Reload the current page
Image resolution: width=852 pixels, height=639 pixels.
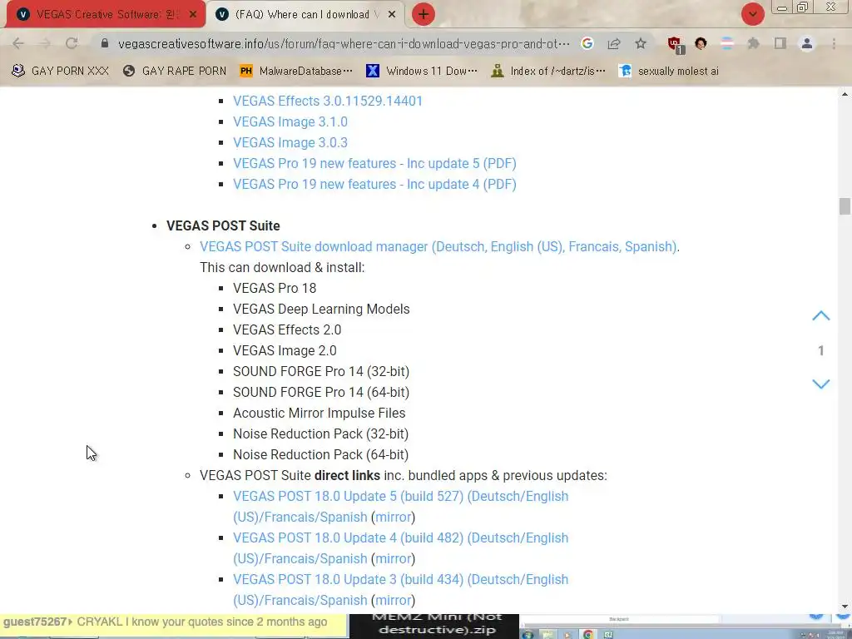(x=72, y=43)
